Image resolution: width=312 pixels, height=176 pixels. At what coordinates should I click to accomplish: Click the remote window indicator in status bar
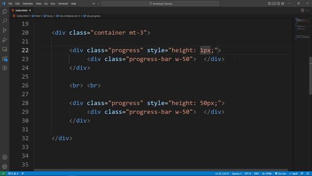[x=3, y=174]
